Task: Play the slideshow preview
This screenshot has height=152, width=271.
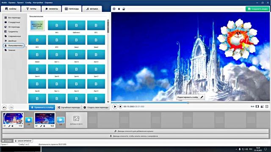Action: pyautogui.click(x=115, y=106)
